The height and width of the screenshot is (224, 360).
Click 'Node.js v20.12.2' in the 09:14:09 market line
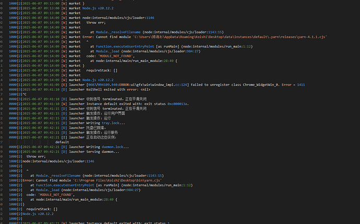pyautogui.click(x=98, y=80)
